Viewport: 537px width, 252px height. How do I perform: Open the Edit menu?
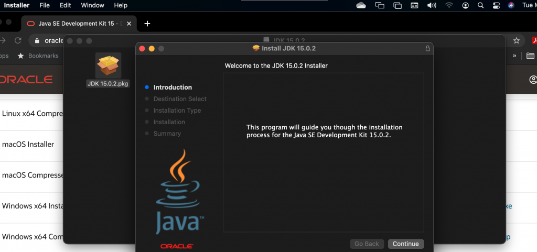tap(66, 5)
